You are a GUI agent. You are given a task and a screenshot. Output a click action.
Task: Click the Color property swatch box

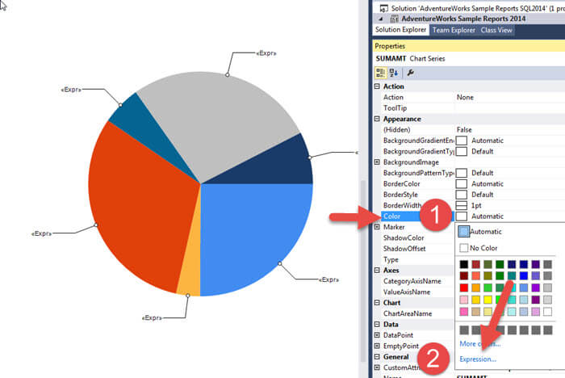point(462,216)
